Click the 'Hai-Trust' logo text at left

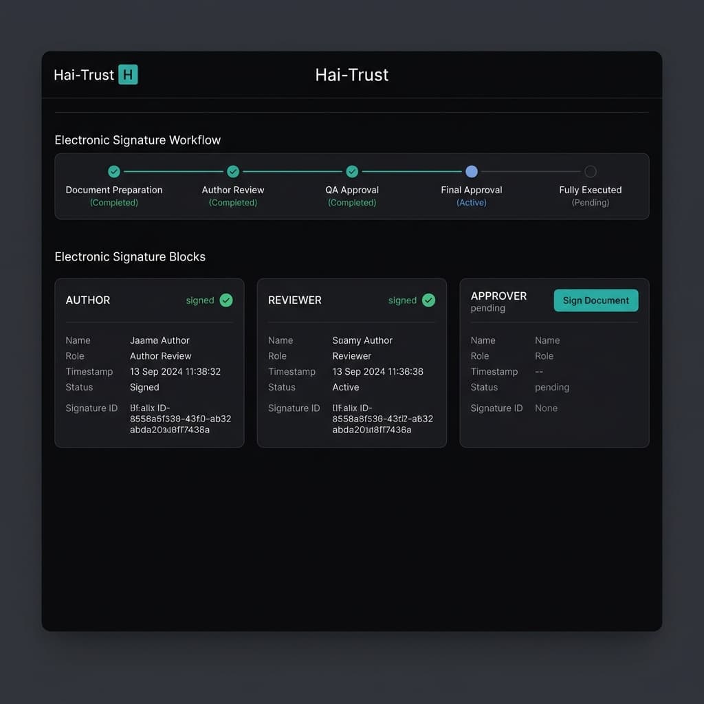tap(84, 74)
